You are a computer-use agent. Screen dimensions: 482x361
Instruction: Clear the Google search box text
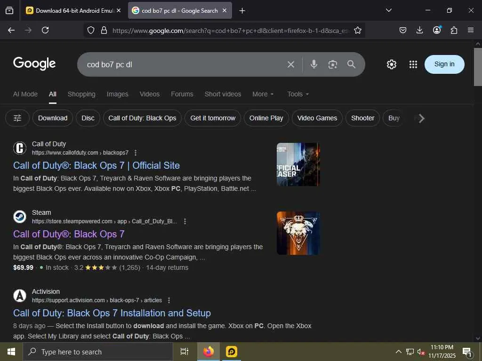point(291,64)
